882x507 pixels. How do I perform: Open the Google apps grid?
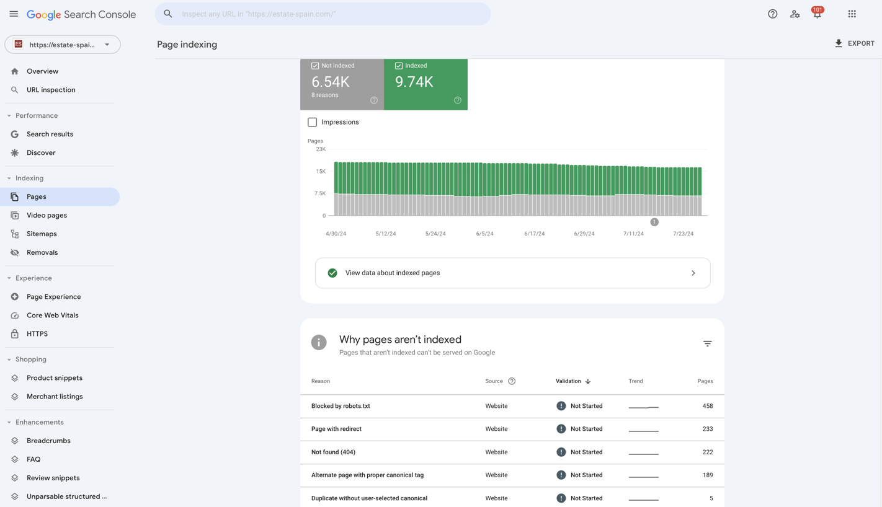tap(852, 13)
